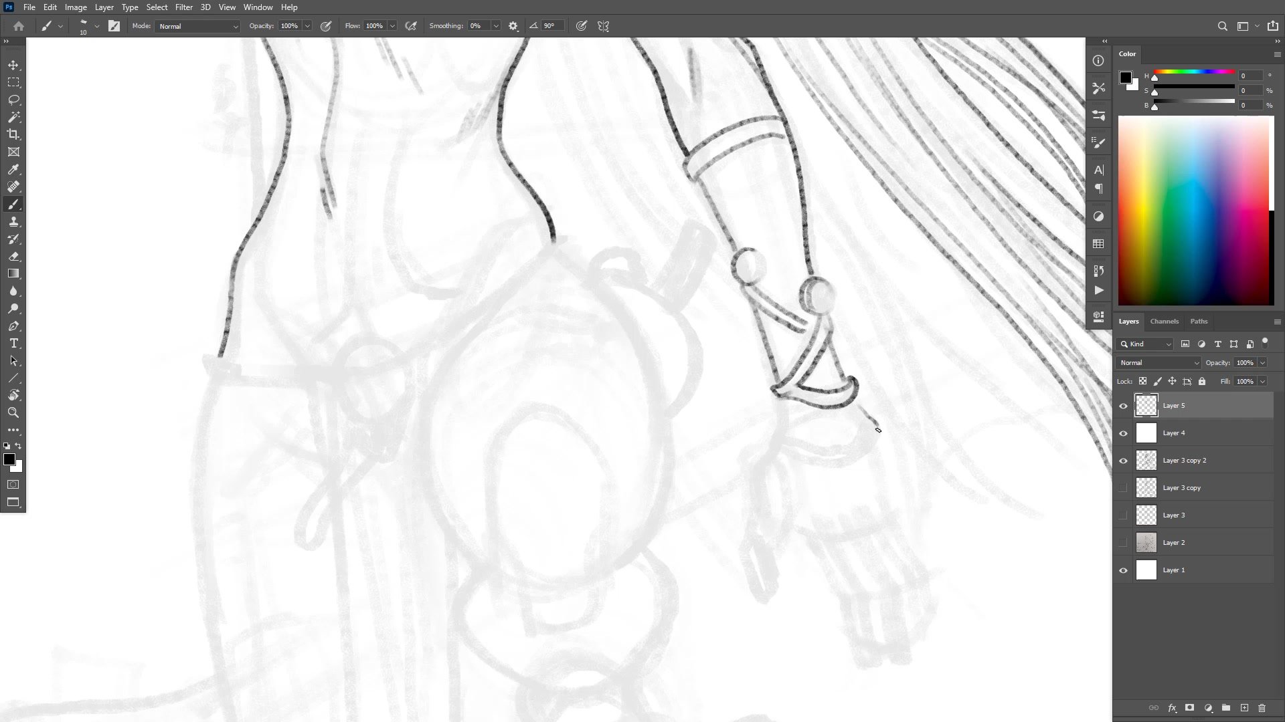Show Layer 2 visibility box

tap(1123, 543)
